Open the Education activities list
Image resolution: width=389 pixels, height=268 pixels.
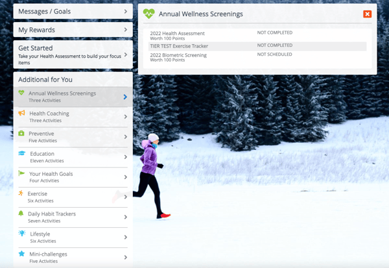tap(73, 157)
